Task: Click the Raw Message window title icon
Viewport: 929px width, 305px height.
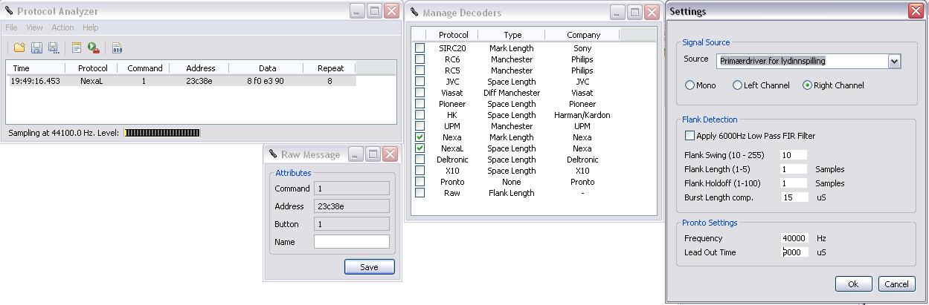Action: (x=272, y=154)
